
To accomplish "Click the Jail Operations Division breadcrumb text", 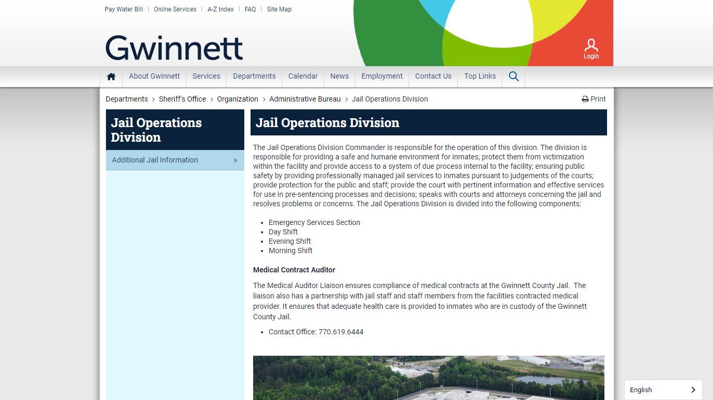I will [390, 99].
